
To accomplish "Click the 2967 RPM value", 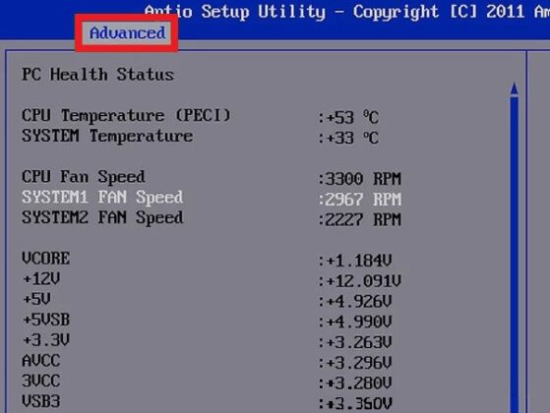I will (359, 200).
